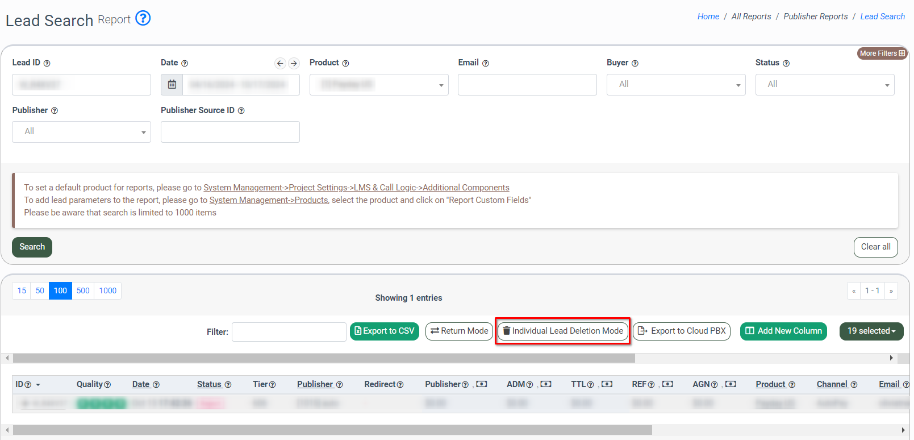The image size is (914, 440).
Task: Enable Individual Lead Deletion Mode
Action: coord(563,331)
